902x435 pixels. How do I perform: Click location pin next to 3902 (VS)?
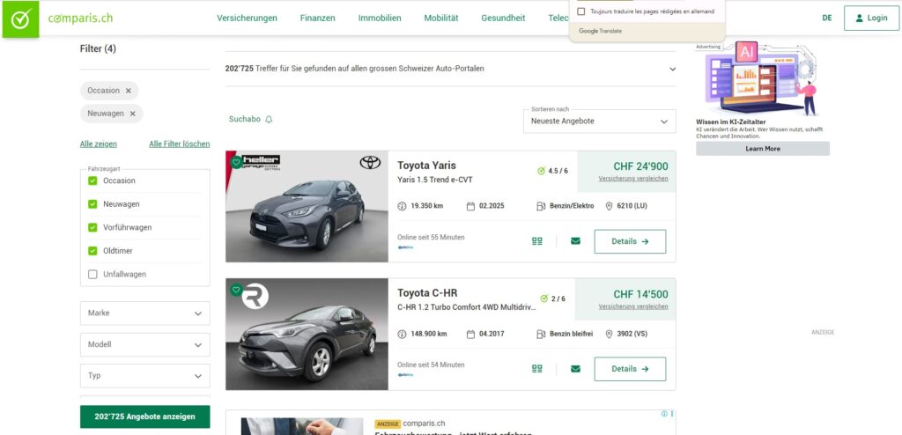[609, 334]
